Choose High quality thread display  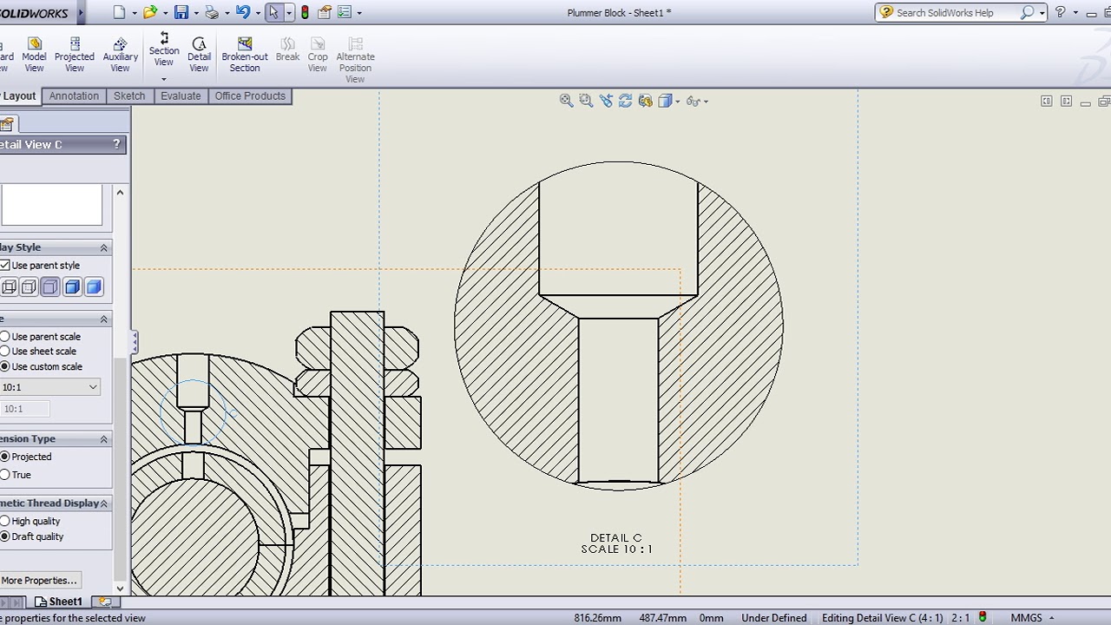[x=30, y=521]
